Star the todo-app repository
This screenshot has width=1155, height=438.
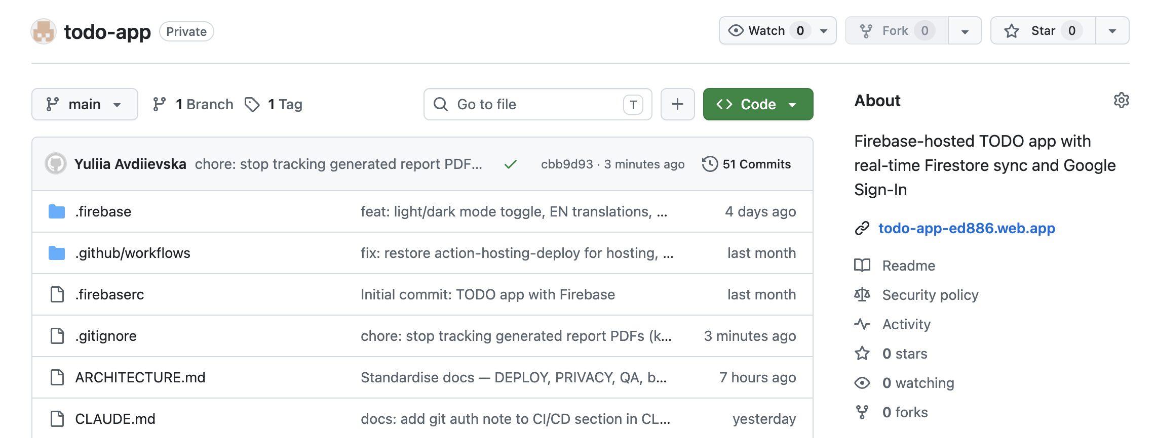point(1043,31)
